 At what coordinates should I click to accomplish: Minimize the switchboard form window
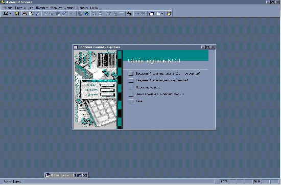pos(203,47)
